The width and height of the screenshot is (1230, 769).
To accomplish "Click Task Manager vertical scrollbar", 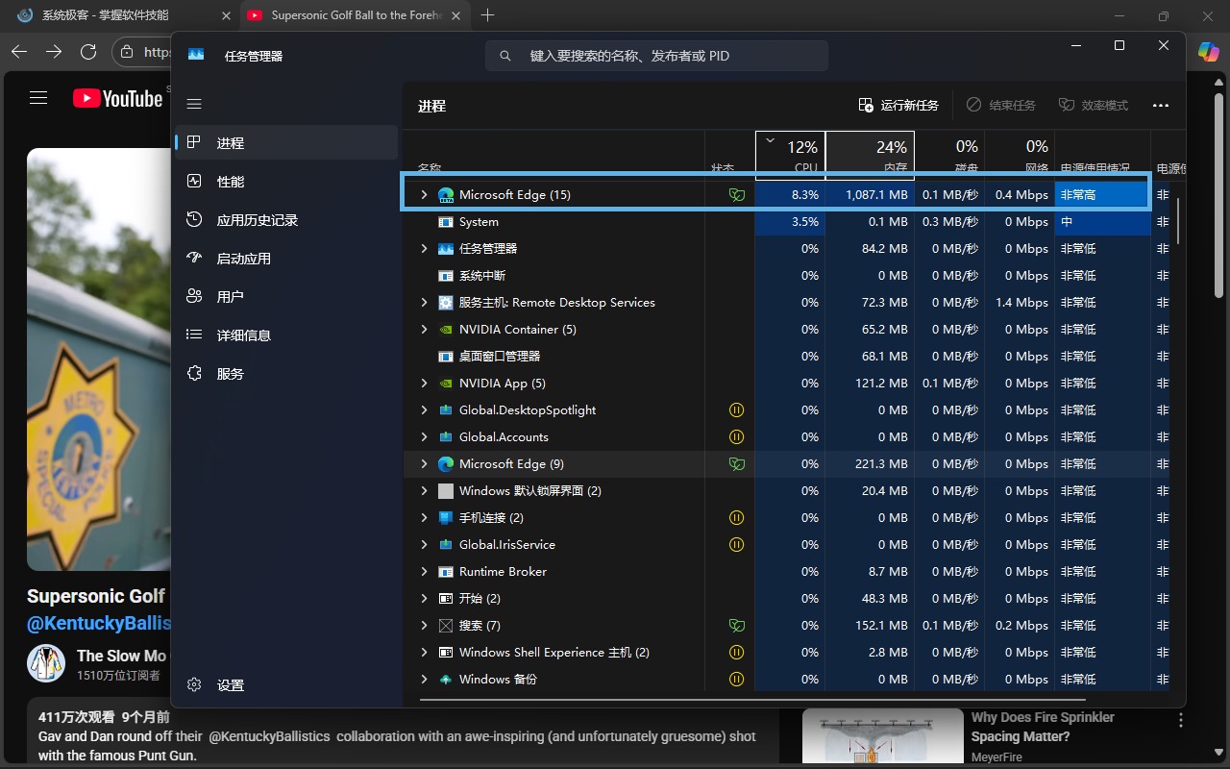I will [1176, 221].
